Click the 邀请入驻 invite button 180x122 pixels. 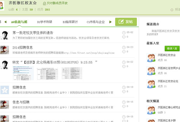pos(172,48)
